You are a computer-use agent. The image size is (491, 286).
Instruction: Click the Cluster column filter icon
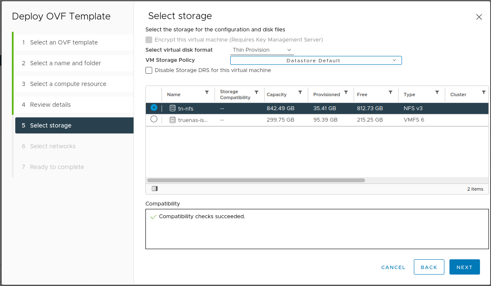[x=483, y=92]
